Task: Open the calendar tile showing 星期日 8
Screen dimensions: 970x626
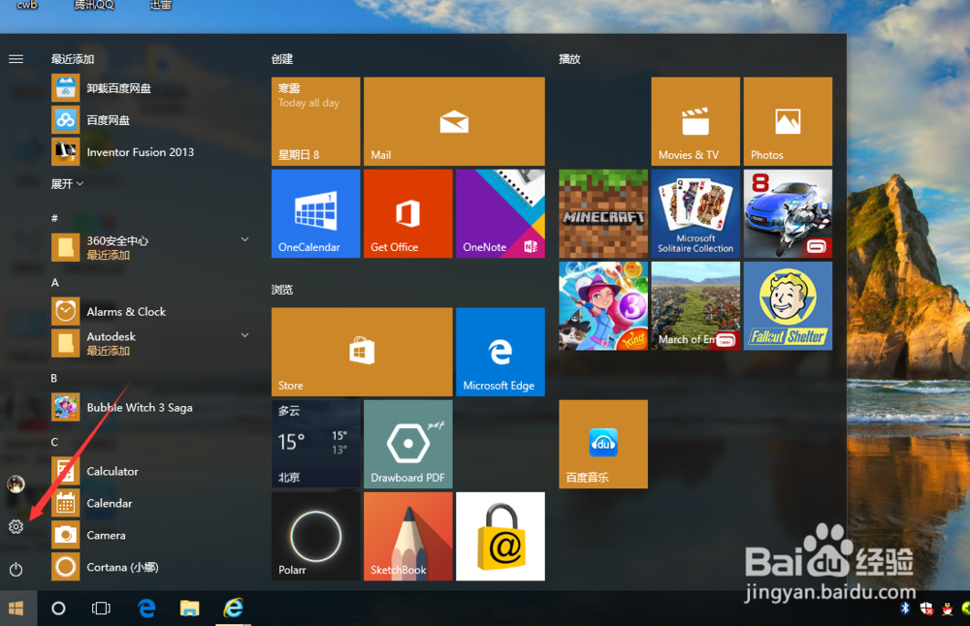Action: [315, 121]
